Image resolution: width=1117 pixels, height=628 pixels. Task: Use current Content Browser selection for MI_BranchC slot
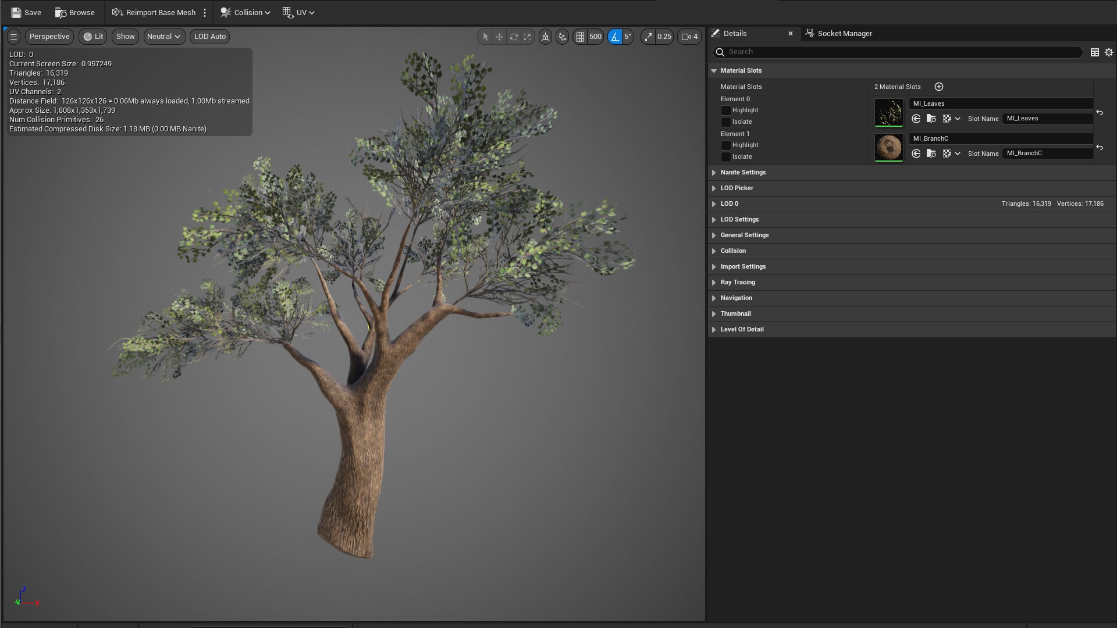pos(916,154)
